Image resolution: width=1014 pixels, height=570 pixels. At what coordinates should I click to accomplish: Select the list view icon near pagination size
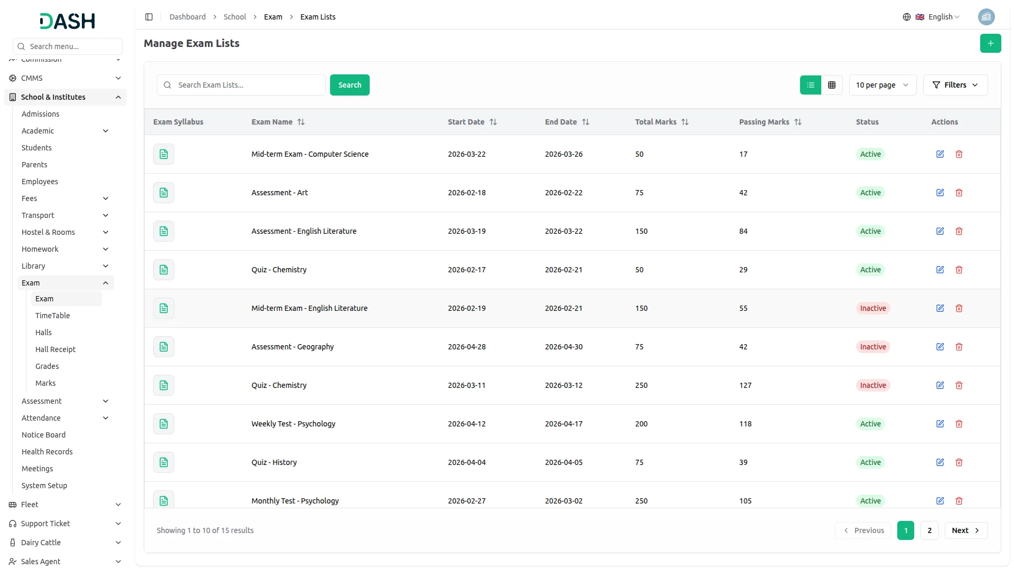(811, 84)
